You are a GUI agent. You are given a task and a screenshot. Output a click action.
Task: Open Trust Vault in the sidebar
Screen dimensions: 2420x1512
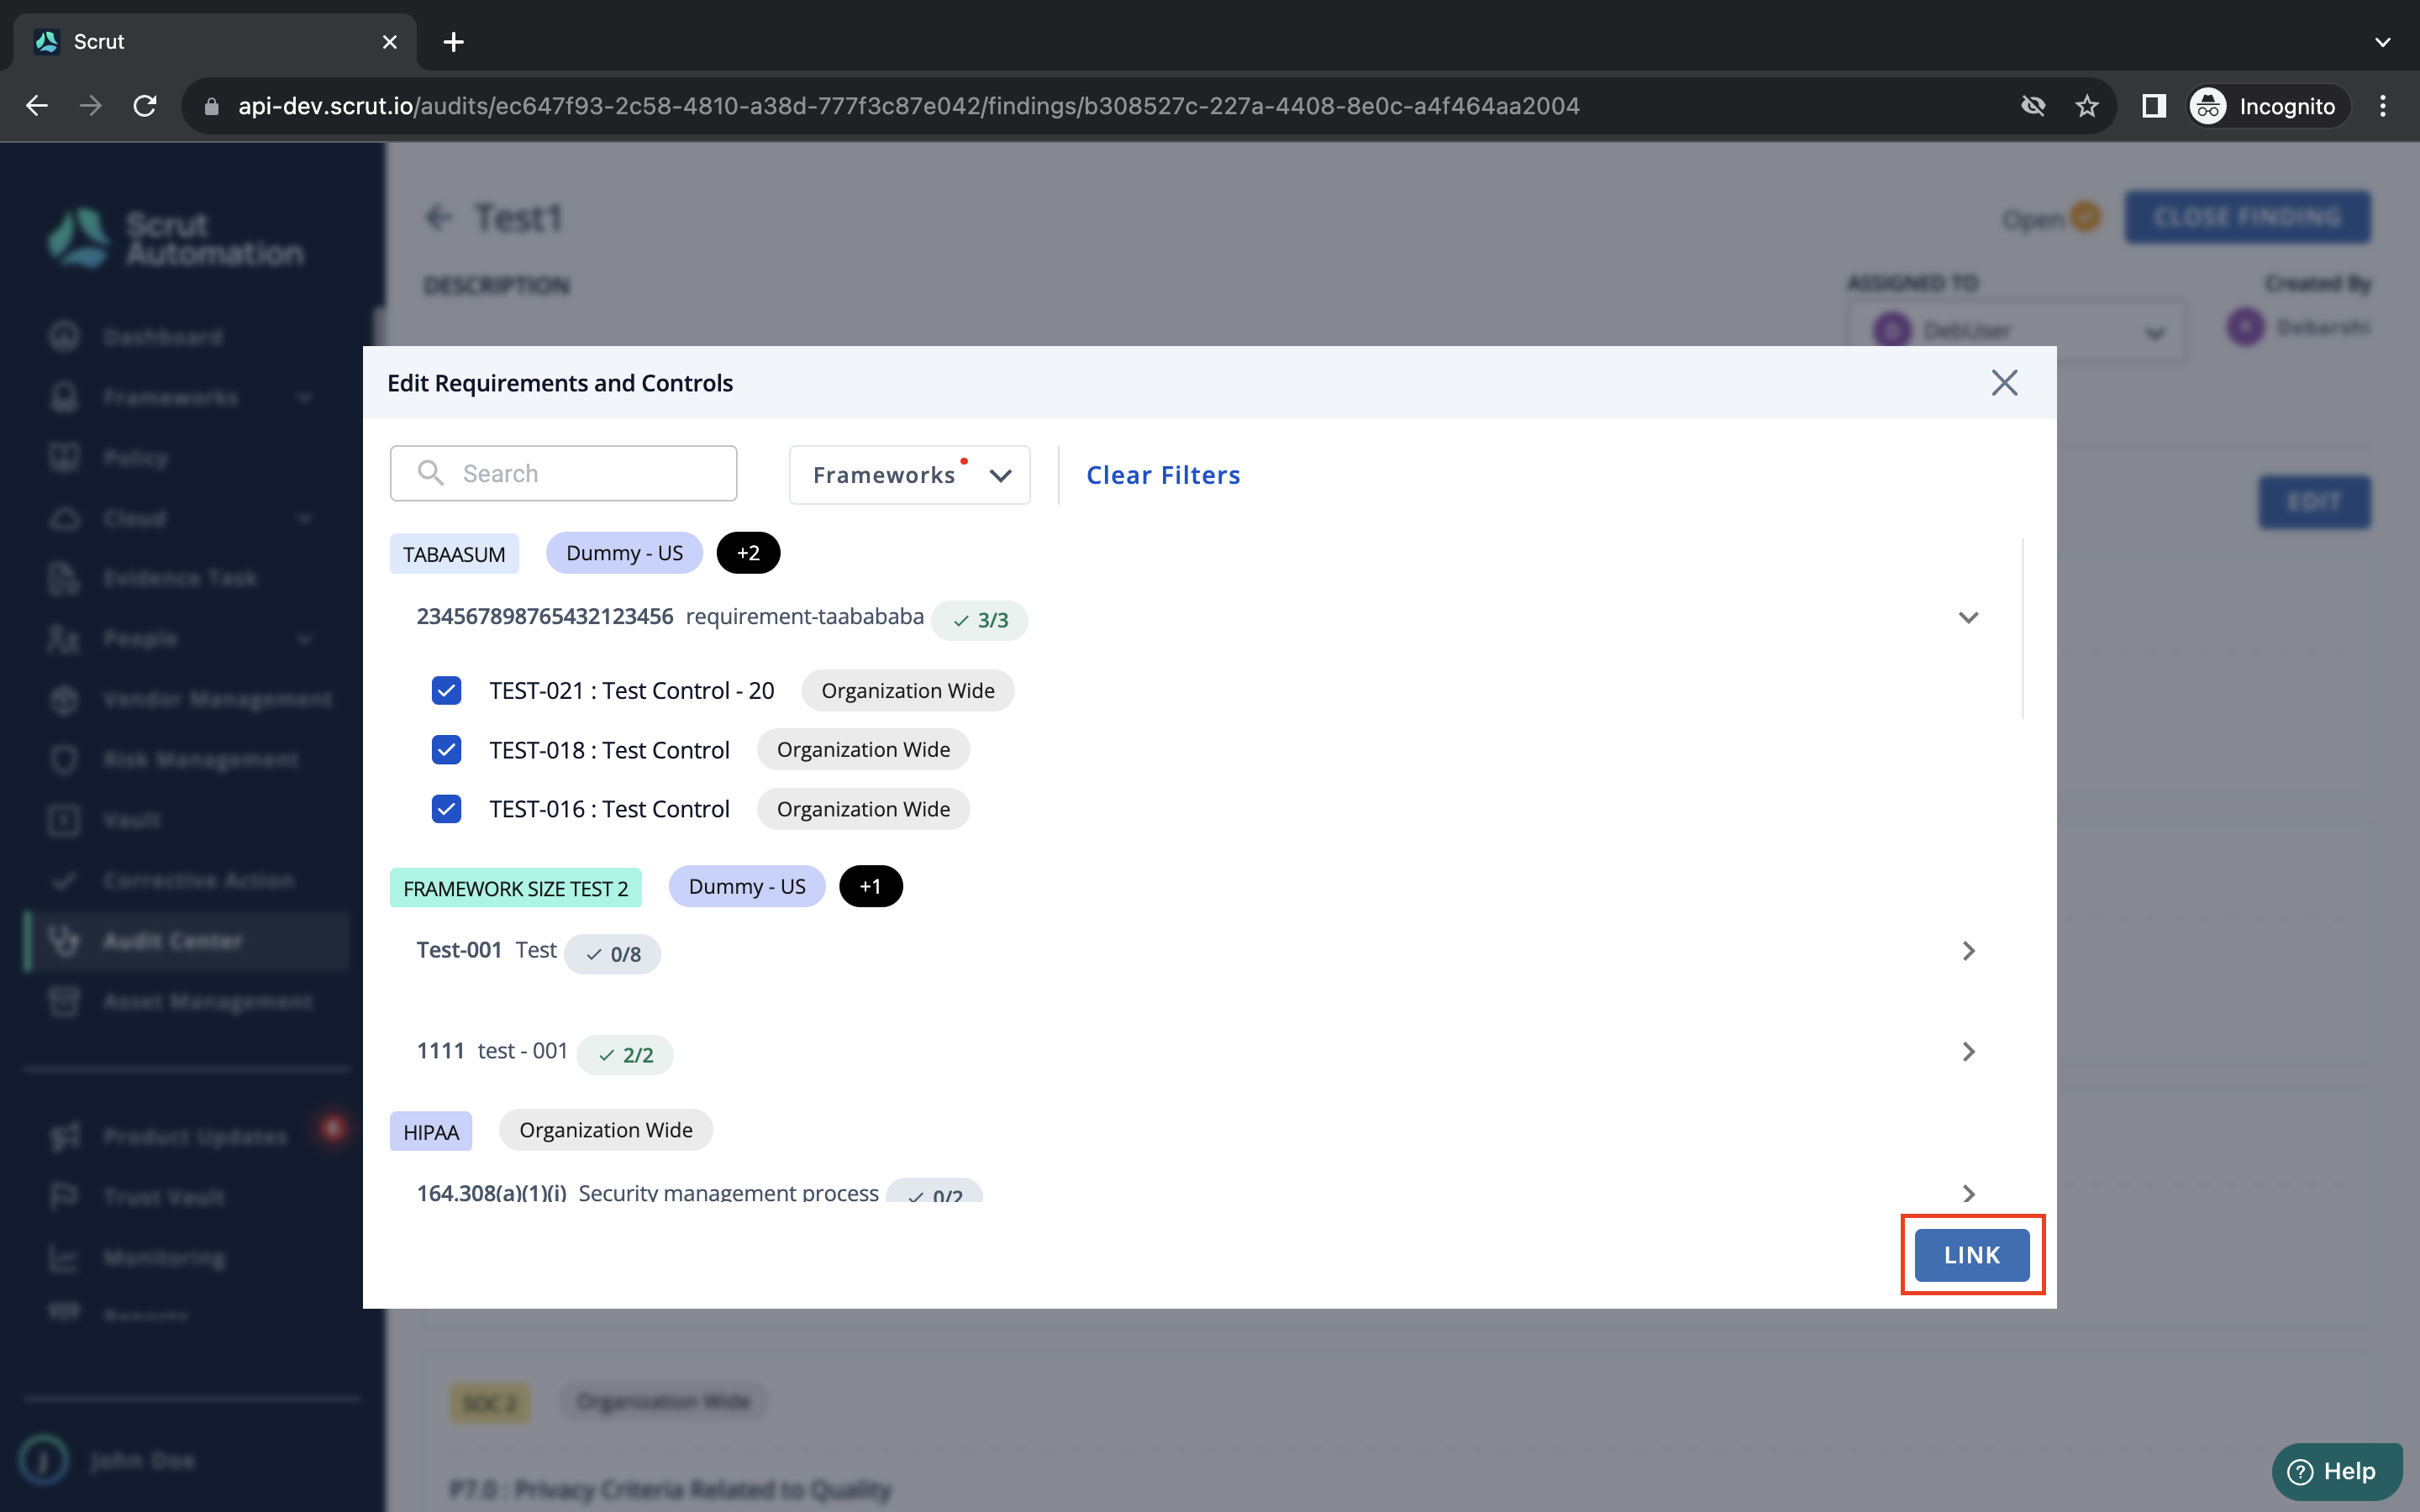164,1197
